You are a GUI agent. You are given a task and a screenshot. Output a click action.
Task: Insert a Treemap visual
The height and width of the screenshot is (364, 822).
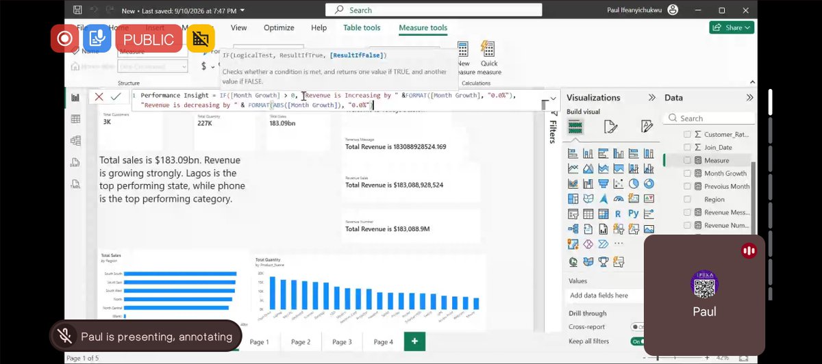tap(573, 198)
